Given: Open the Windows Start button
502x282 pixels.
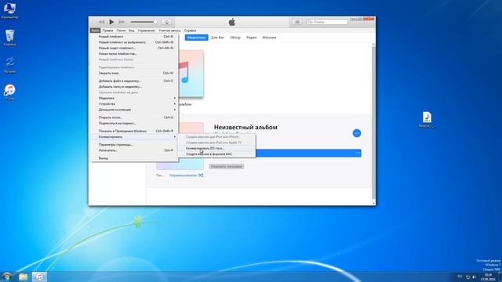Looking at the screenshot, I should click(x=7, y=277).
